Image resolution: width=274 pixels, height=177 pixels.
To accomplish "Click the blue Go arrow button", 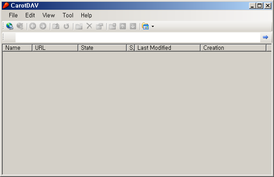I will coord(266,37).
